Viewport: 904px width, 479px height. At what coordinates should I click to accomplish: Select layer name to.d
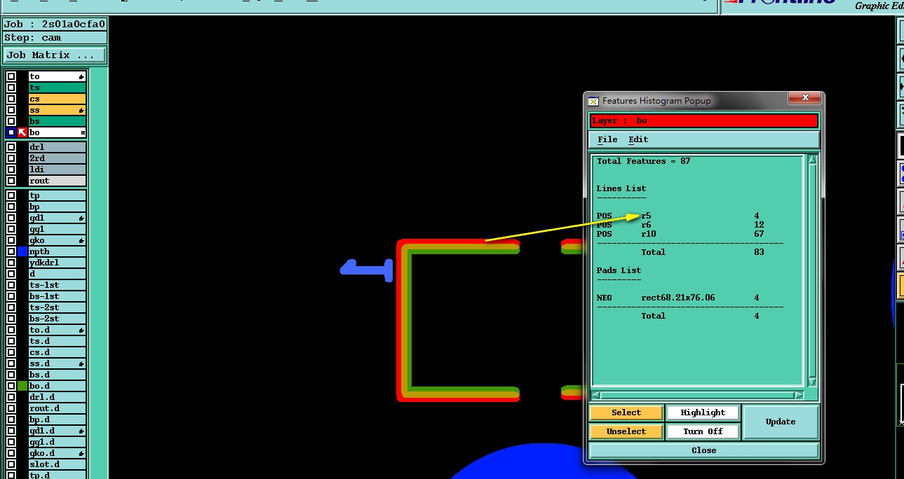point(57,330)
